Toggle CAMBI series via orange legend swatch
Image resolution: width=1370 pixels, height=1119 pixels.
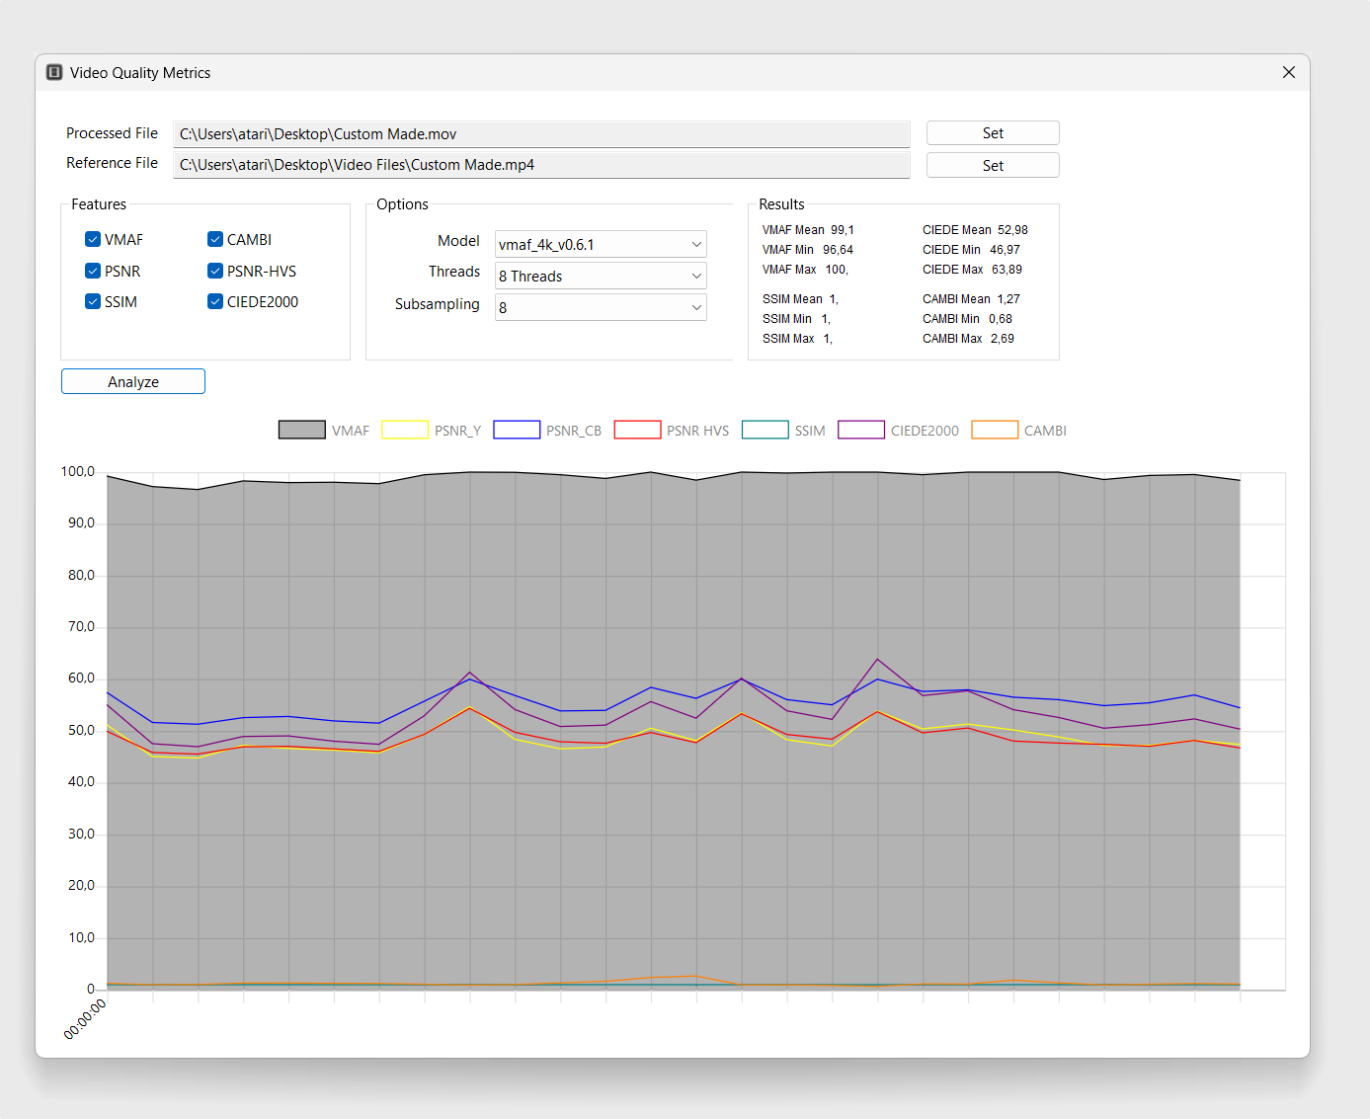pos(995,430)
